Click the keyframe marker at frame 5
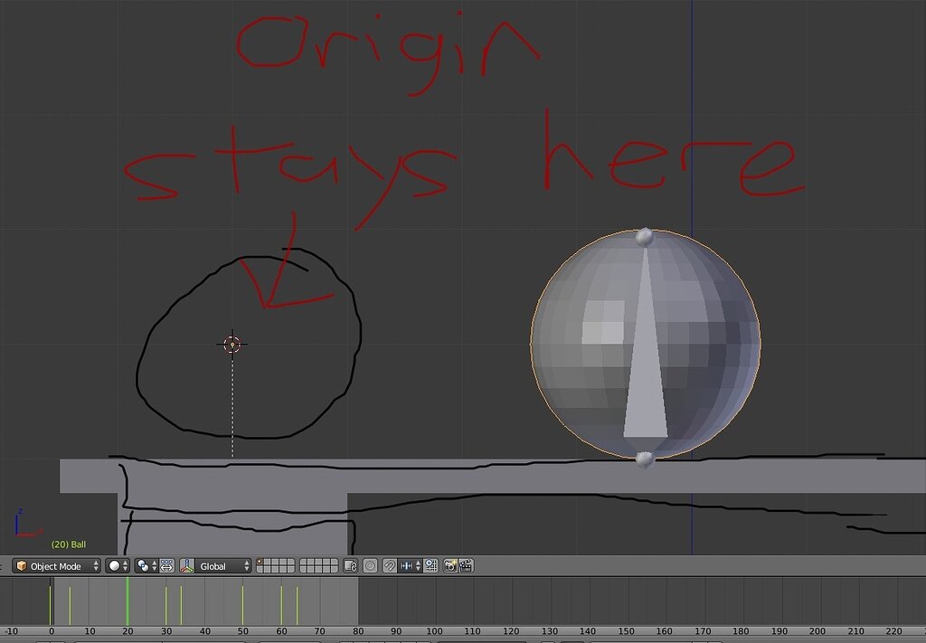 click(x=70, y=605)
